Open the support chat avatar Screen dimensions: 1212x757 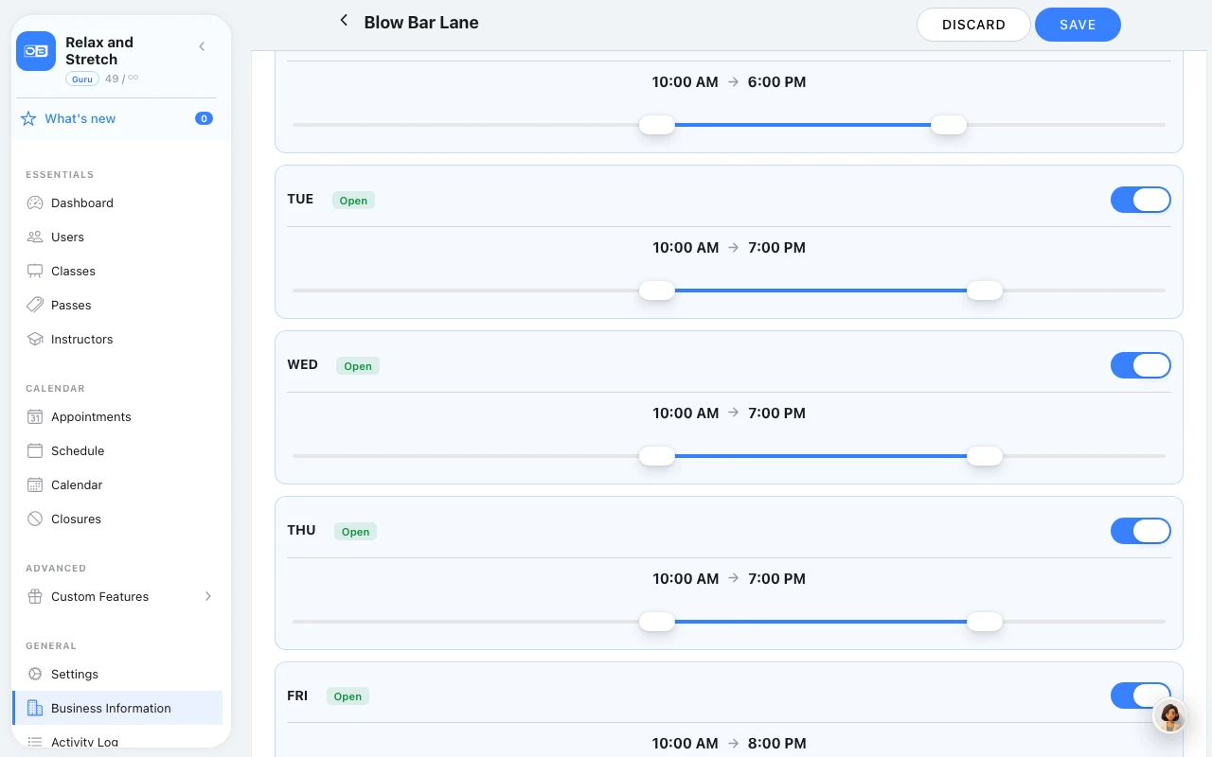[x=1170, y=716]
